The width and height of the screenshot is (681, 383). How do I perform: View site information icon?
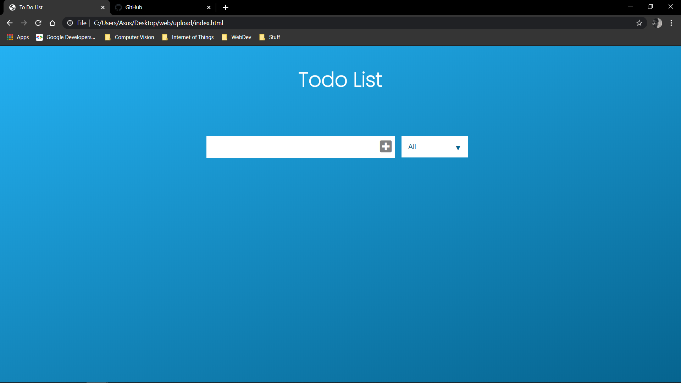[70, 23]
